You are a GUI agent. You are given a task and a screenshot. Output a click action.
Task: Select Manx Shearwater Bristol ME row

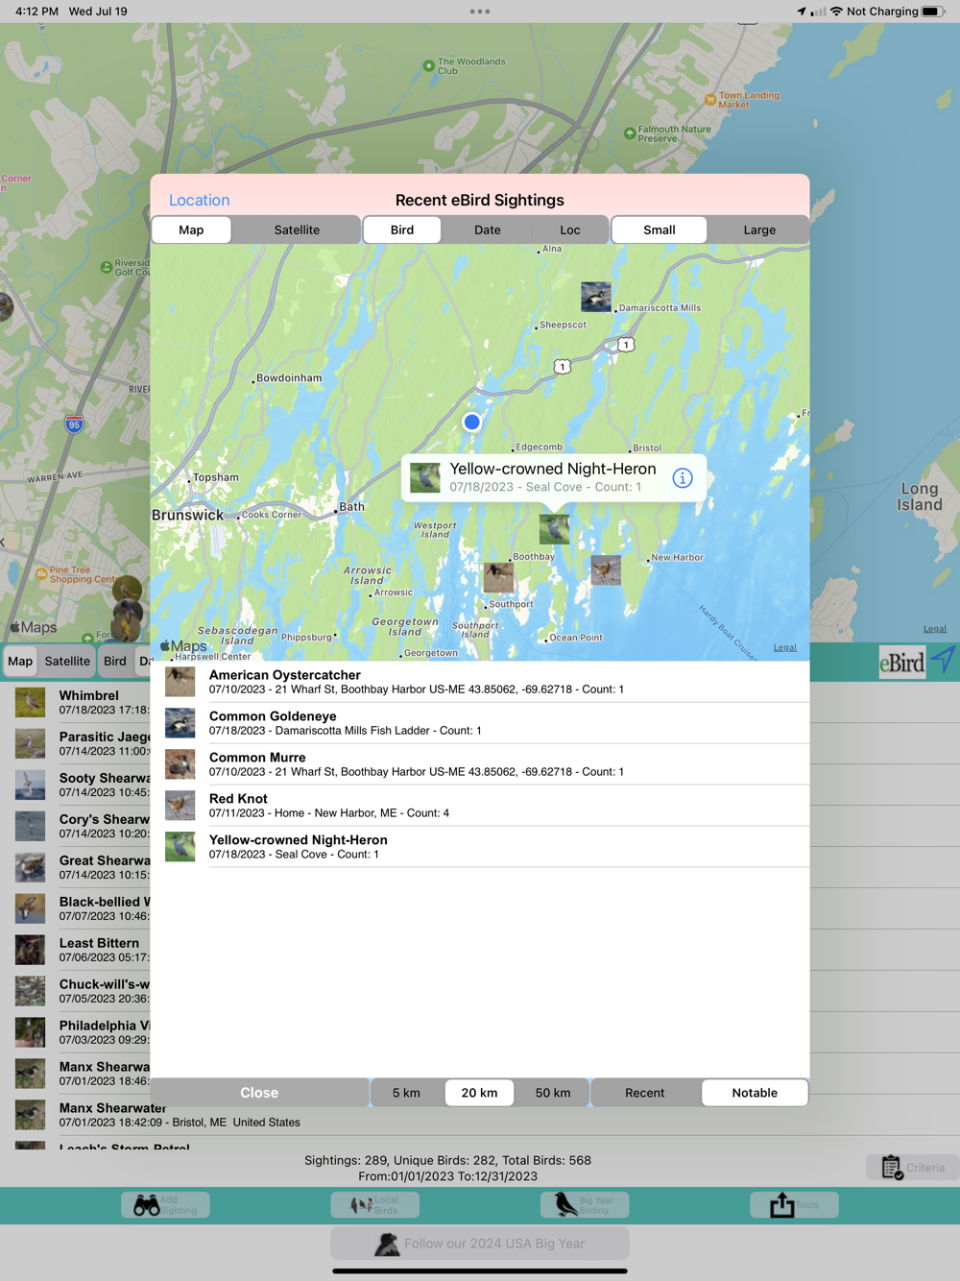tap(480, 1115)
